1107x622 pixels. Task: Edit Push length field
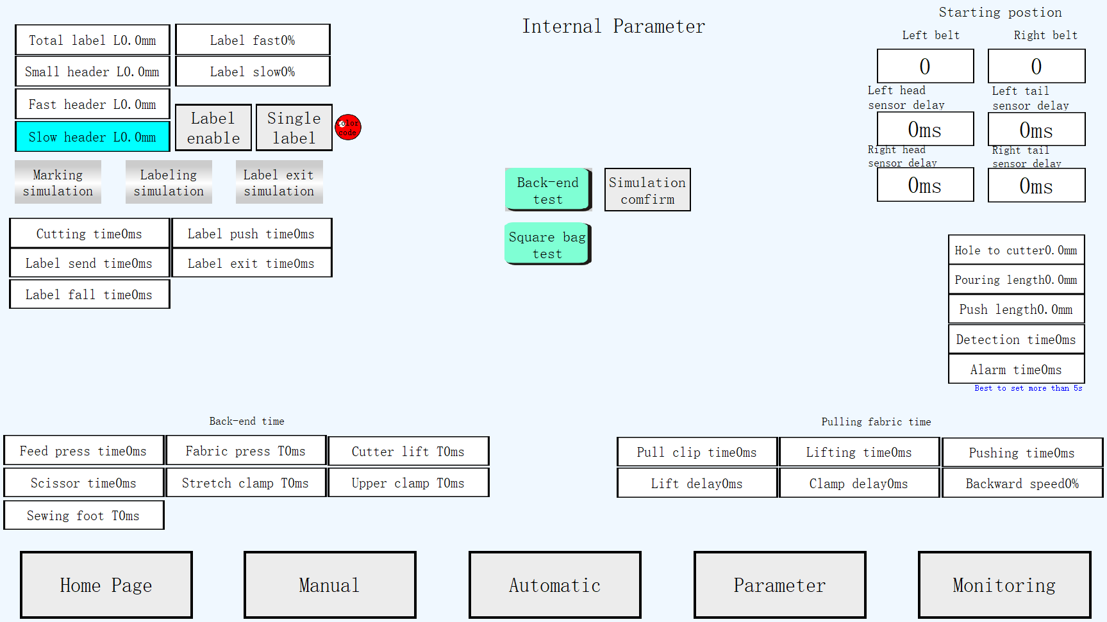pyautogui.click(x=1017, y=309)
